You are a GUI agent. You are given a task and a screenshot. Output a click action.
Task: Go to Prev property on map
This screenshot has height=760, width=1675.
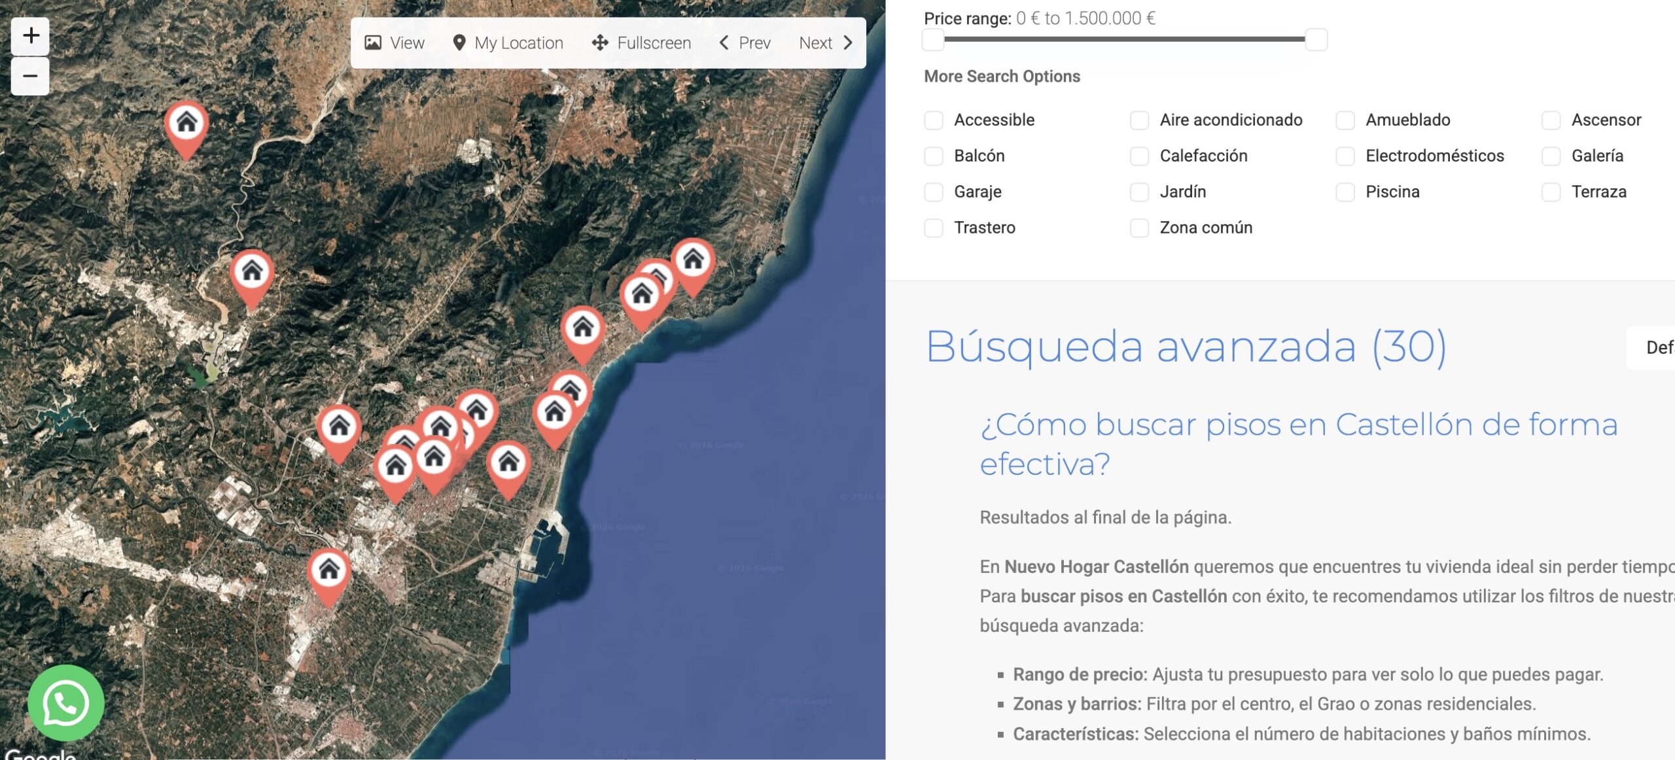(745, 43)
